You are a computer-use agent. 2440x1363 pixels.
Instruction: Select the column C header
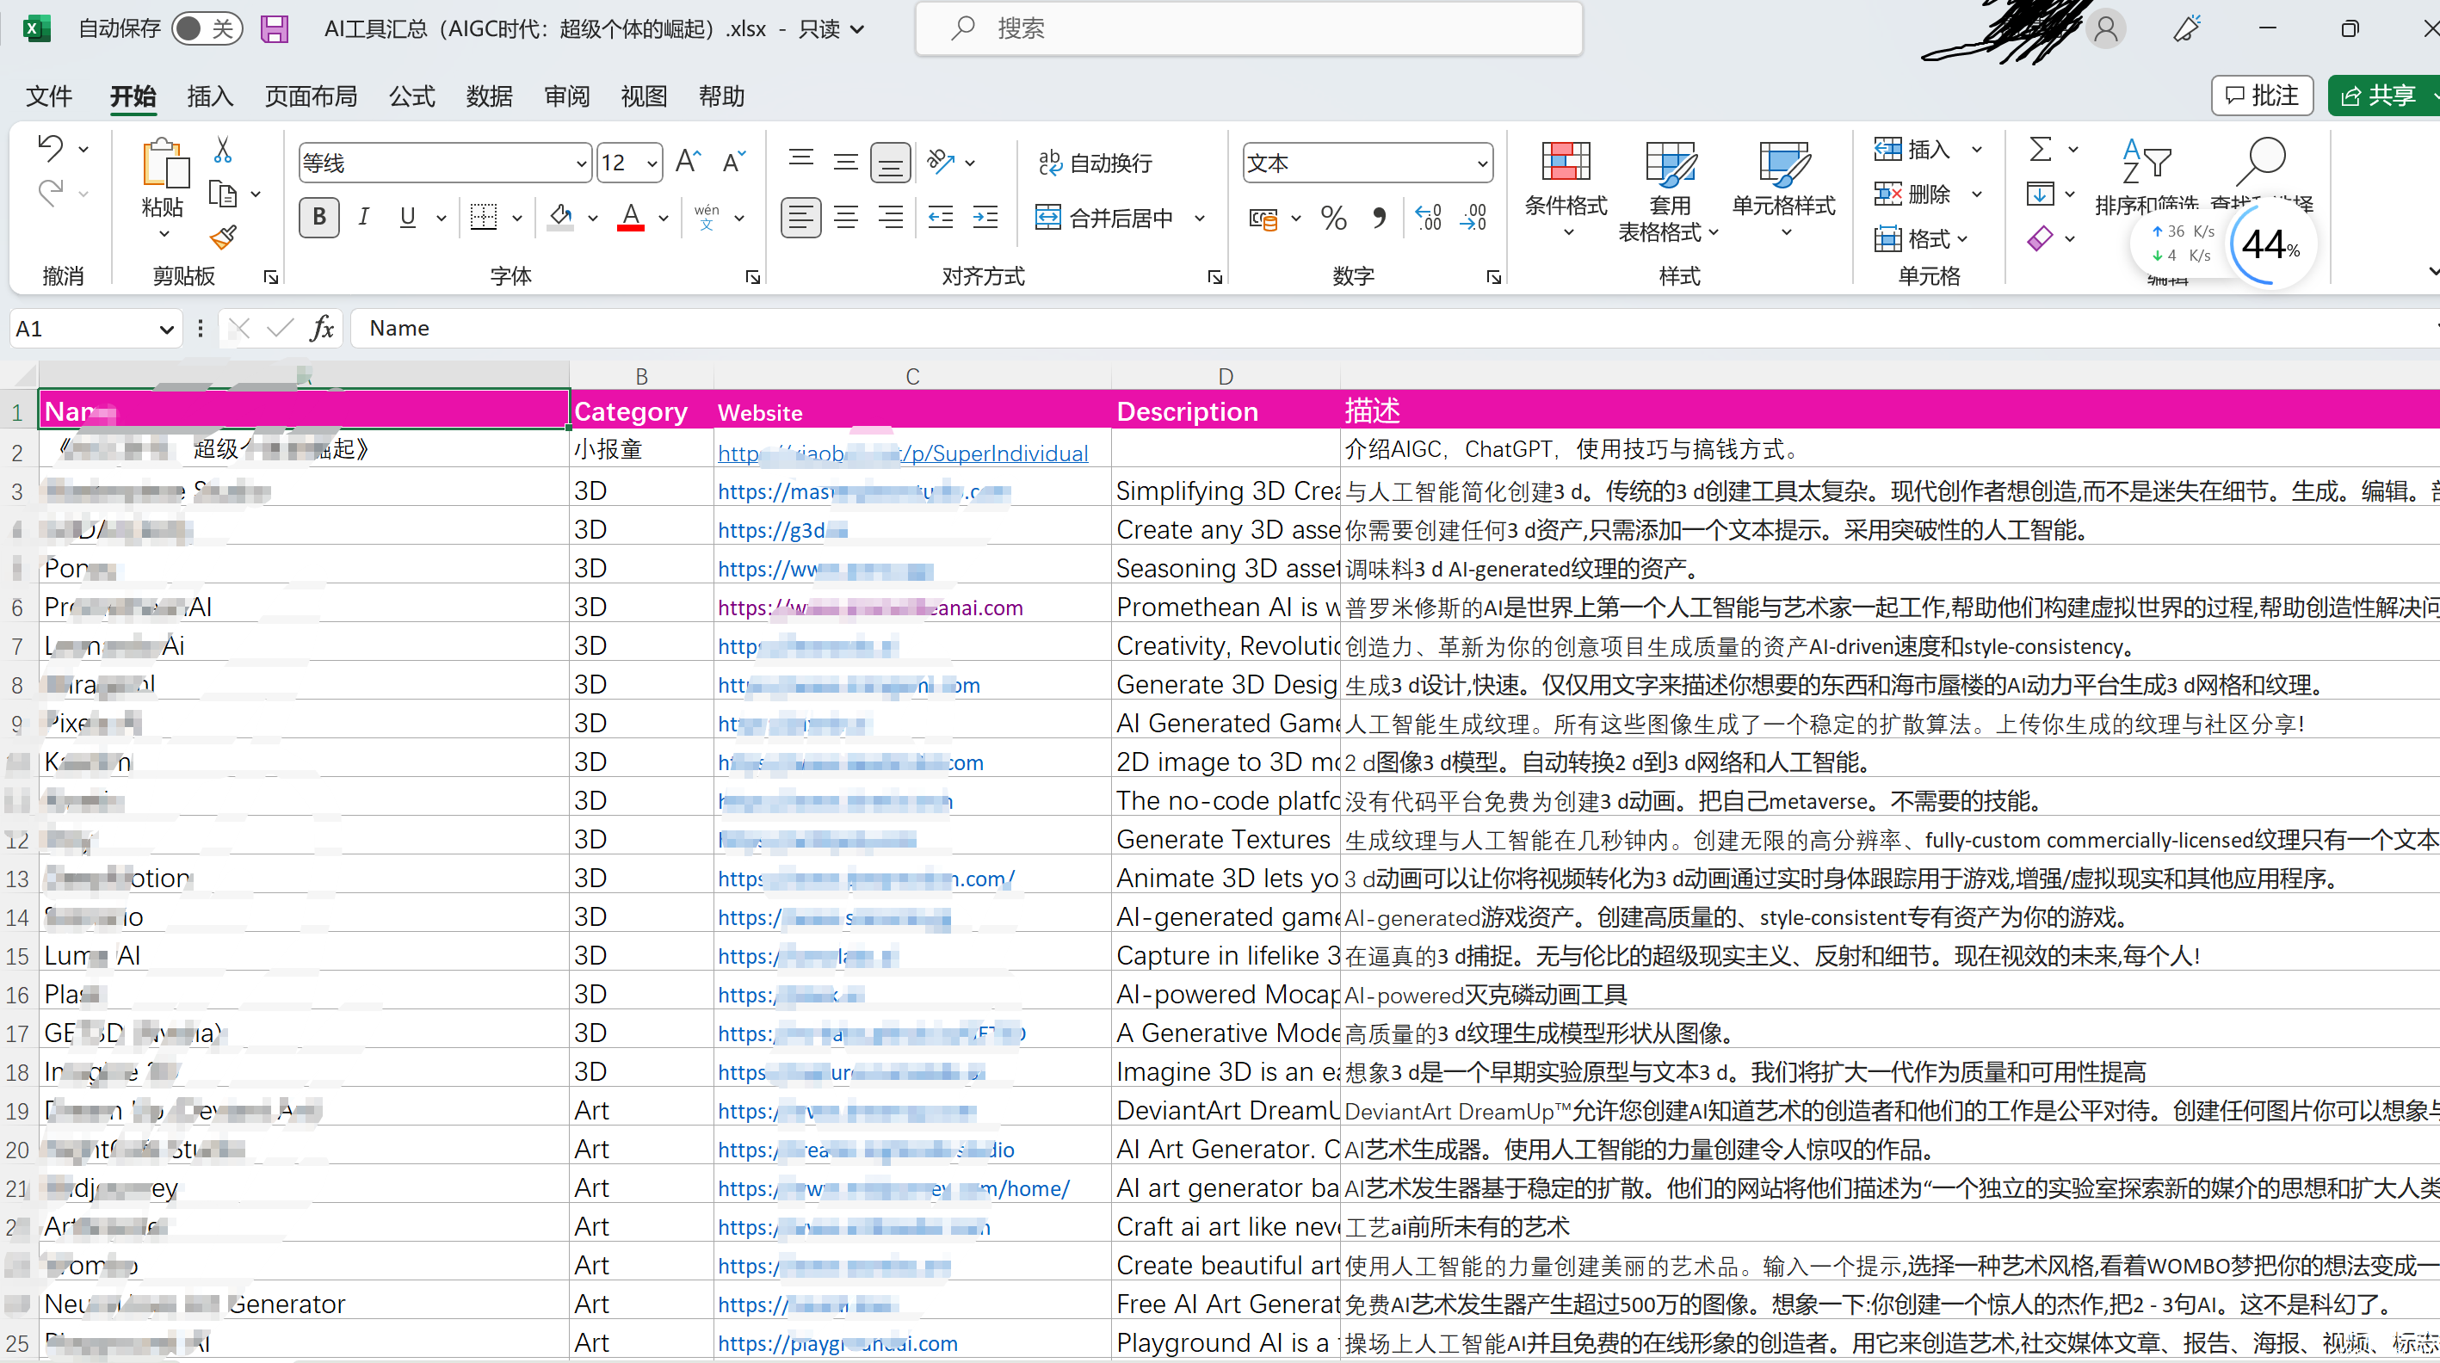tap(912, 376)
